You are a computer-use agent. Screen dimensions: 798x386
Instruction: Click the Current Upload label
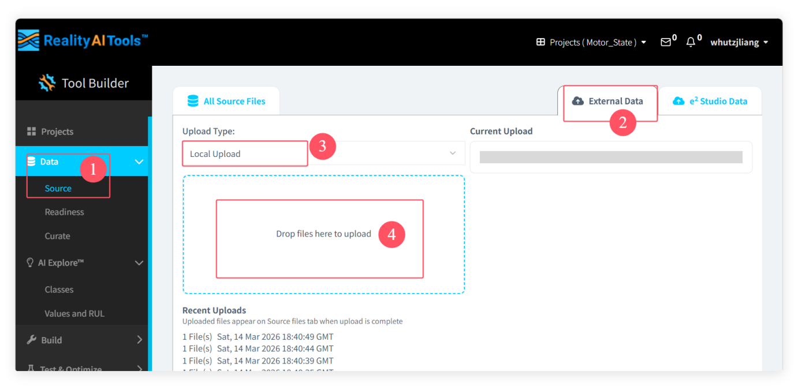click(x=501, y=131)
